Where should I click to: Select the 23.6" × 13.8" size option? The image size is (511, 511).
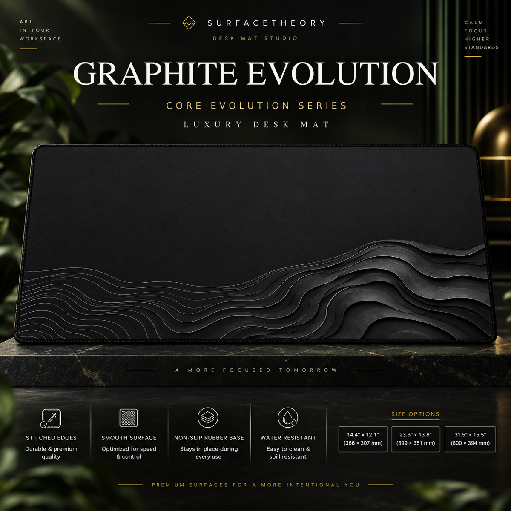[416, 439]
